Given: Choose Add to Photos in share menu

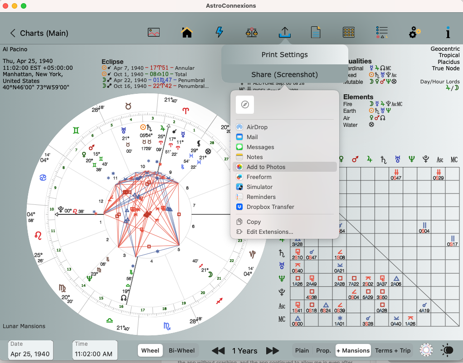Looking at the screenshot, I should click(x=266, y=167).
